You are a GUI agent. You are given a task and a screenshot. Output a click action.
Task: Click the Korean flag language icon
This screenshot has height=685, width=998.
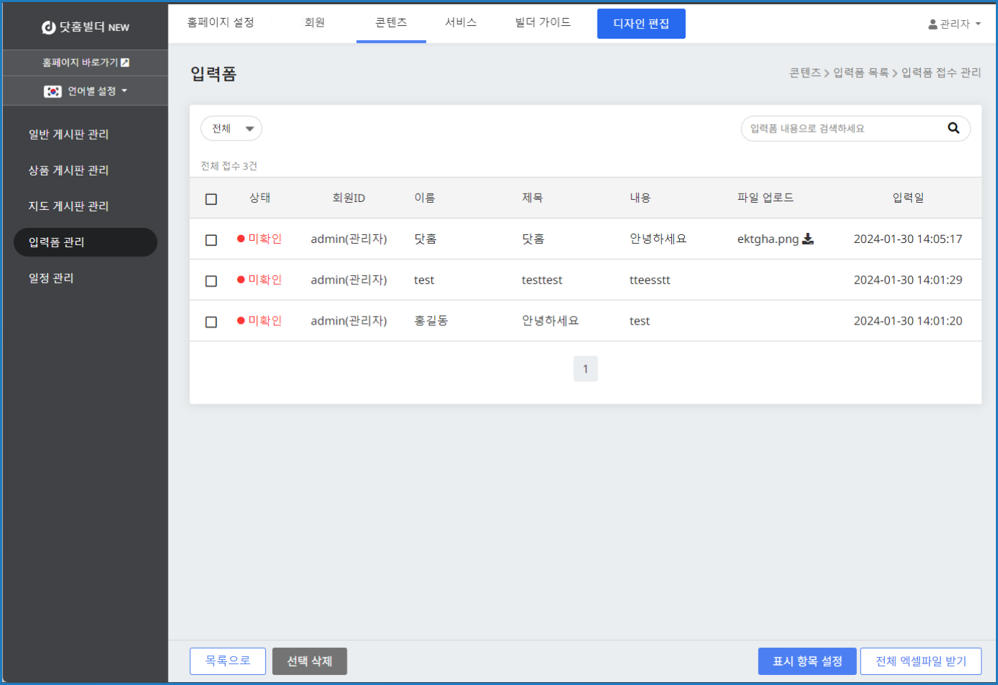coord(52,92)
